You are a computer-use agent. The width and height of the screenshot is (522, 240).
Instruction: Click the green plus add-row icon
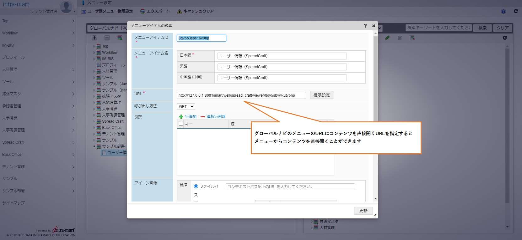[181, 117]
